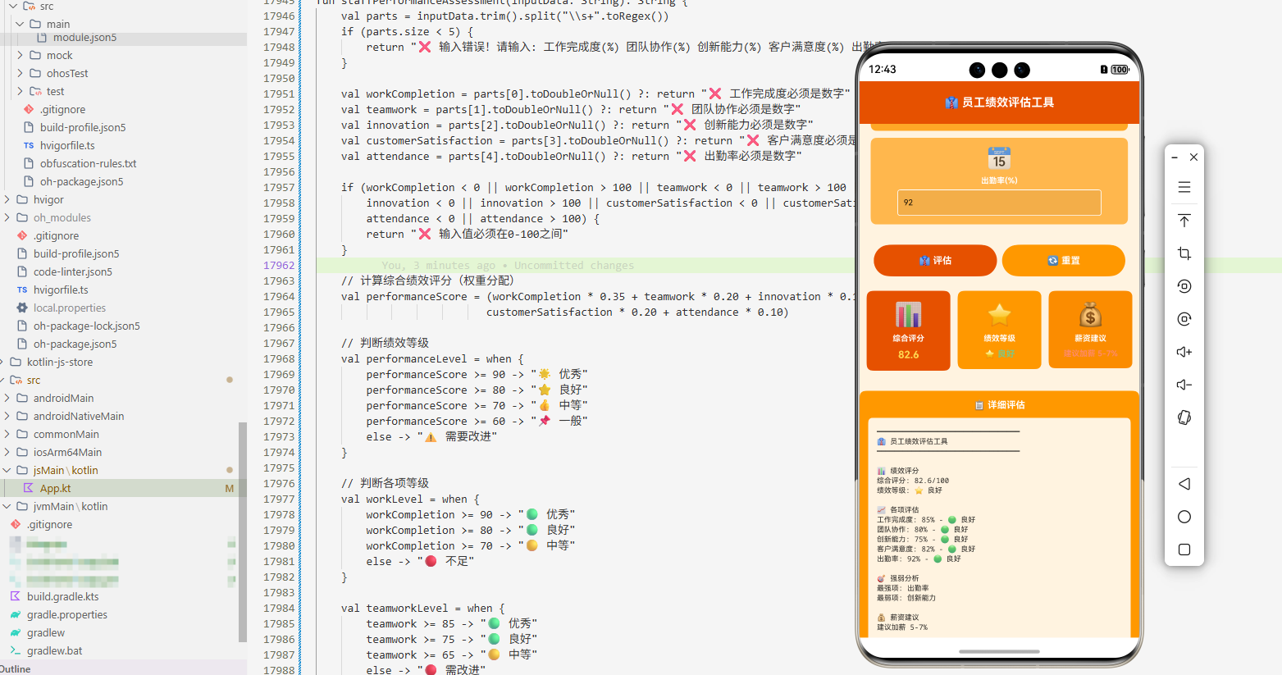Select module.json5 in the file tree
This screenshot has height=675, width=1282.
[x=84, y=37]
